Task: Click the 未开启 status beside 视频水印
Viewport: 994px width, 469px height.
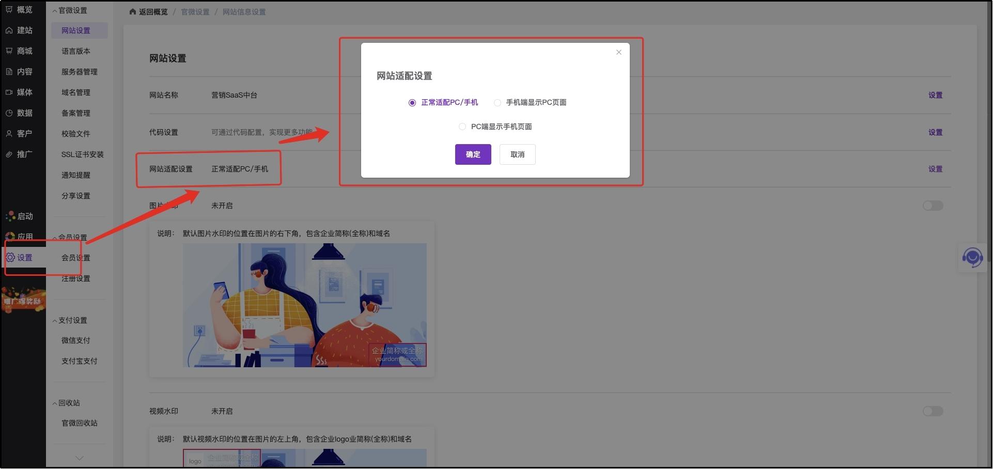Action: (222, 411)
